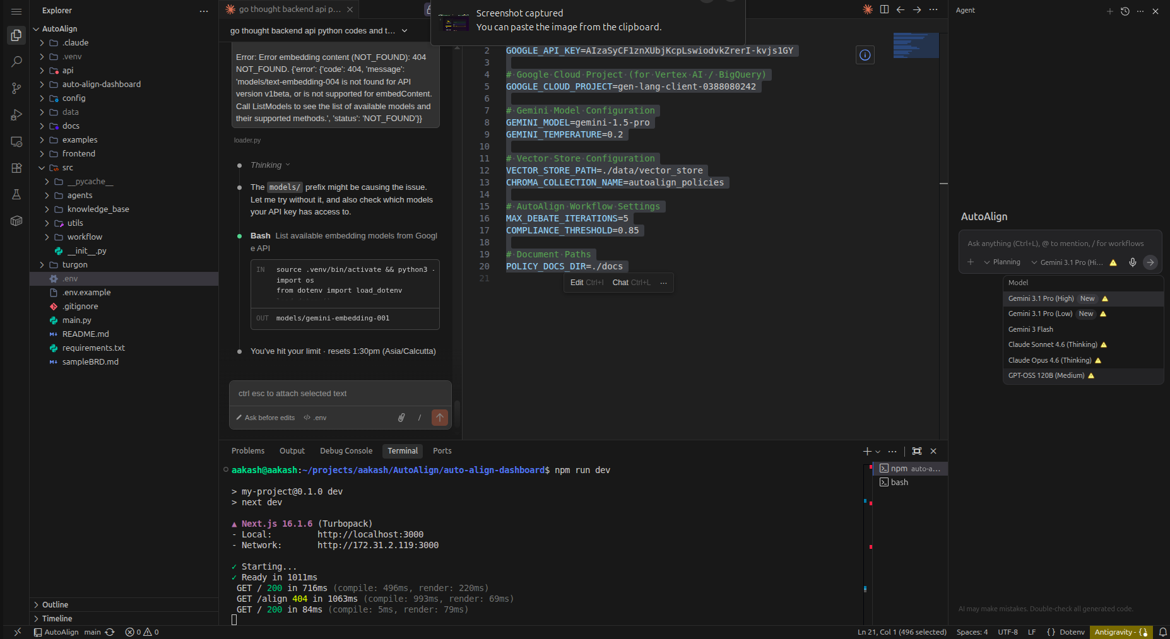Toggle maximize terminal panel size

tap(917, 451)
